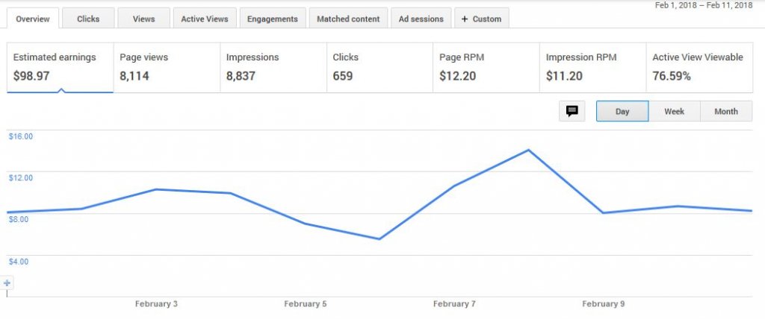
Task: Click the chart peak point near February 8
Action: 528,150
